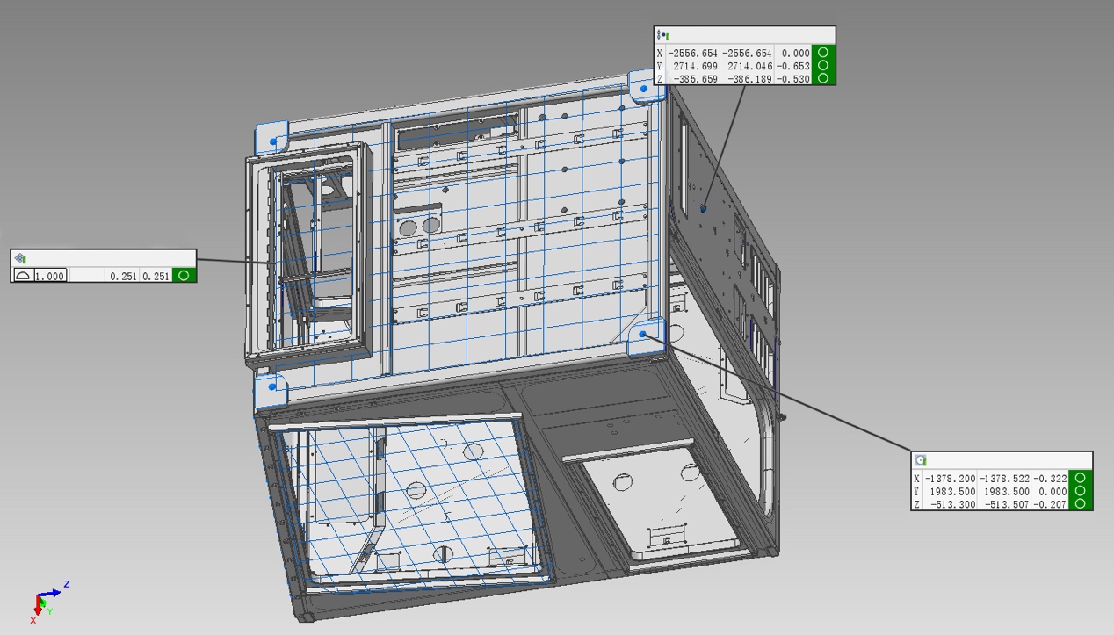The width and height of the screenshot is (1114, 635).
Task: Click the X deviation value -0.322
Action: pos(1049,479)
